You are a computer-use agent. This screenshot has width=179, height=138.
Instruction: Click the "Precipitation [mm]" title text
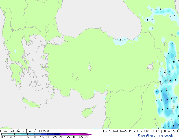18,131
